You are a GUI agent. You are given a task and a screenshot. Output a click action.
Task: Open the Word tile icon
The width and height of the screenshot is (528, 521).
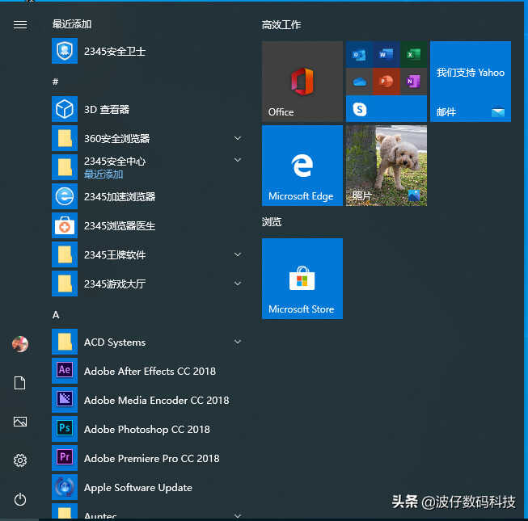click(x=386, y=54)
